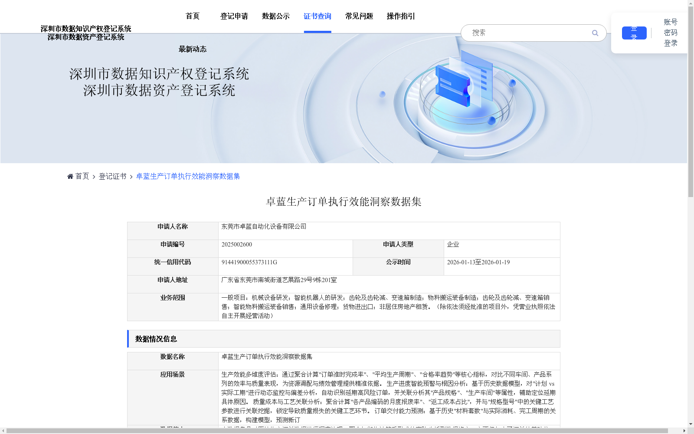This screenshot has height=434, width=694.
Task: Click breadcrumb 卓蓝生产订单执行效能洞察数据集
Action: tap(188, 176)
